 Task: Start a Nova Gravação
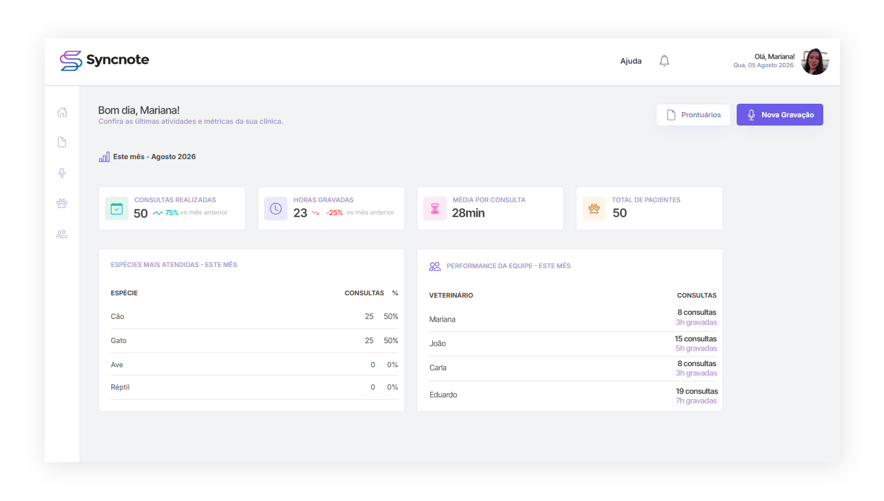(780, 115)
